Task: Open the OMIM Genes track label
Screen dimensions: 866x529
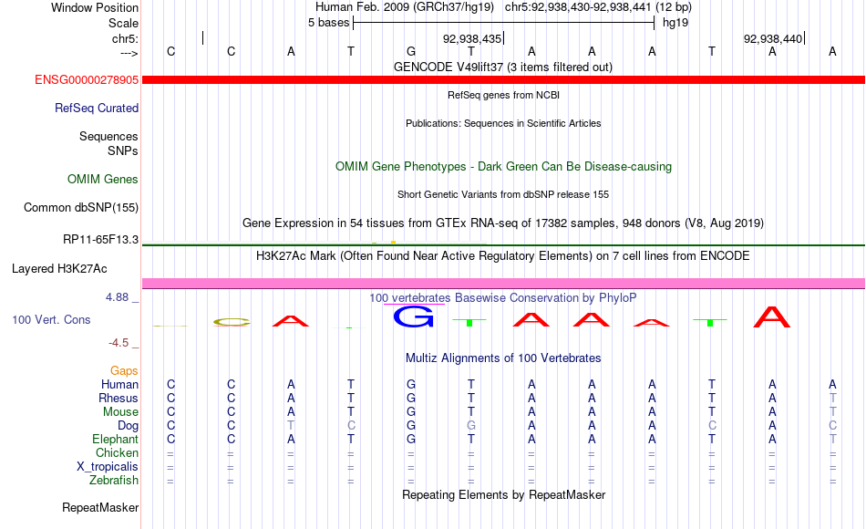Action: pos(102,179)
